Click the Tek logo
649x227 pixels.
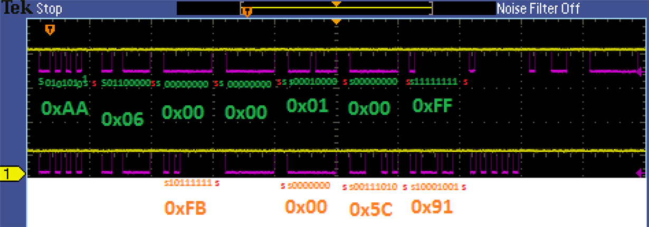tap(16, 8)
